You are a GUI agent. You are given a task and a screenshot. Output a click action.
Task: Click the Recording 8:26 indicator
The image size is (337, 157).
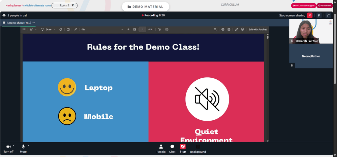[x=153, y=15]
